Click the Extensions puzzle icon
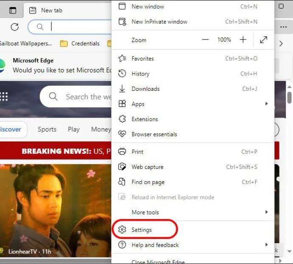Viewport: 293px width, 264px height. 122,119
